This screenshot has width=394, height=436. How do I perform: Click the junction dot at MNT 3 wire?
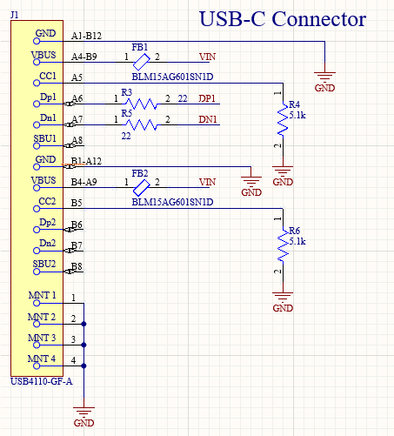tap(83, 345)
